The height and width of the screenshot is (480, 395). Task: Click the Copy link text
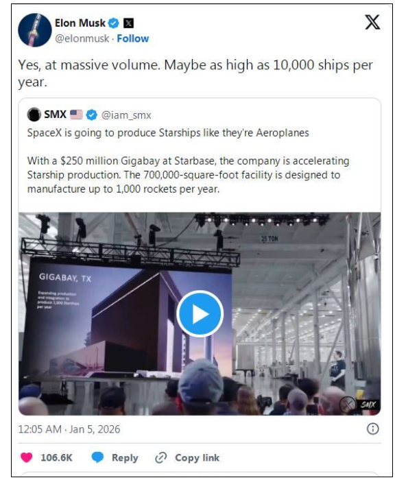197,457
